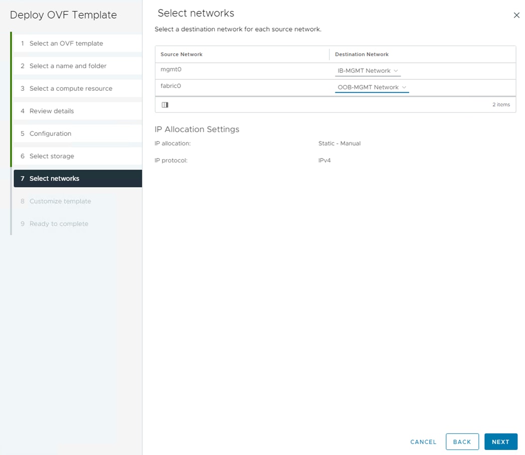Open step 2 Select a name and folder
This screenshot has height=455, width=525.
[68, 66]
